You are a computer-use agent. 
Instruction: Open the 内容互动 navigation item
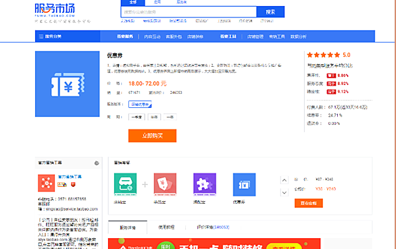(x=152, y=36)
